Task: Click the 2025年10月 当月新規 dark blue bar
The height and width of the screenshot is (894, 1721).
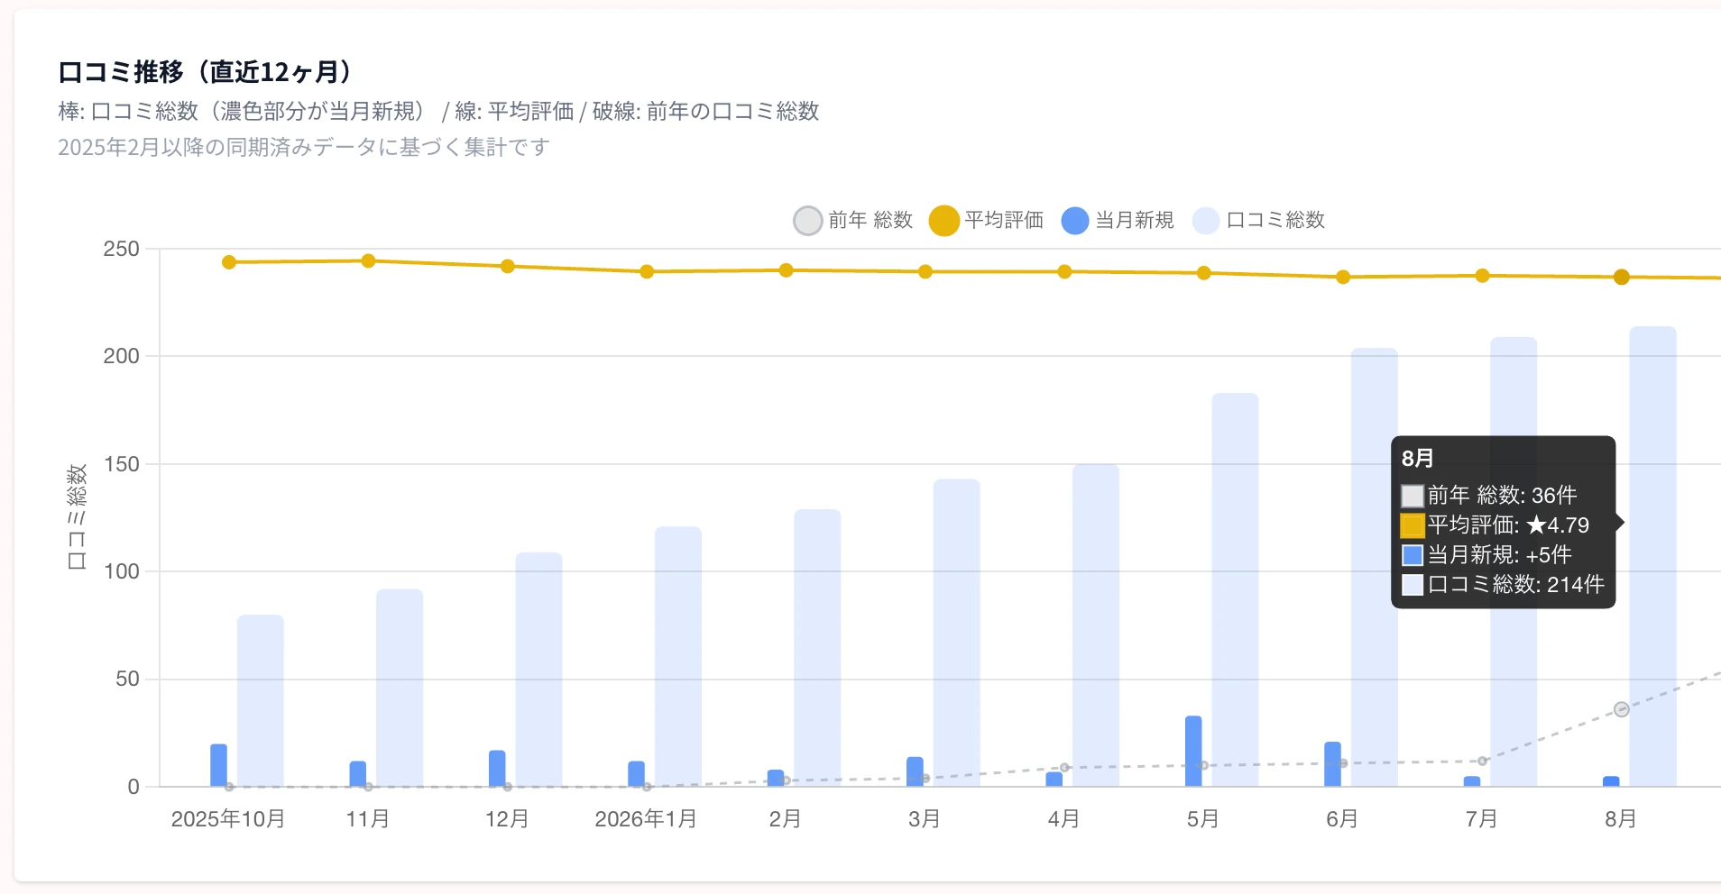Action: [x=218, y=765]
